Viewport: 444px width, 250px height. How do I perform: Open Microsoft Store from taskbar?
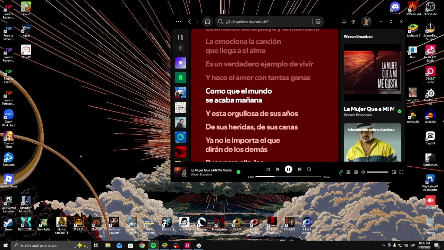pos(130,245)
